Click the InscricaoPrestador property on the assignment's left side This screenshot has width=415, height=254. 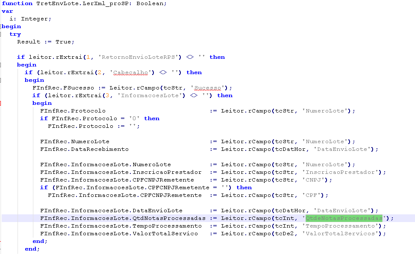click(x=167, y=172)
